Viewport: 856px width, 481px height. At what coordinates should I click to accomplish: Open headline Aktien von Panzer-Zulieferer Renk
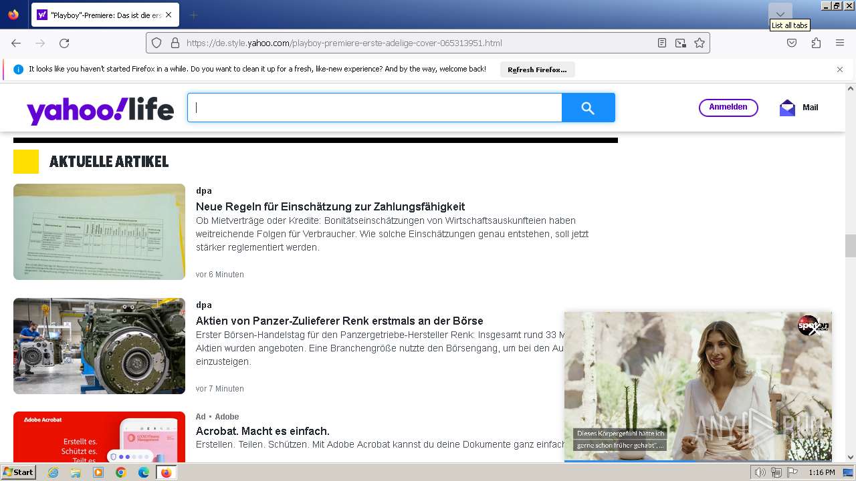[340, 321]
